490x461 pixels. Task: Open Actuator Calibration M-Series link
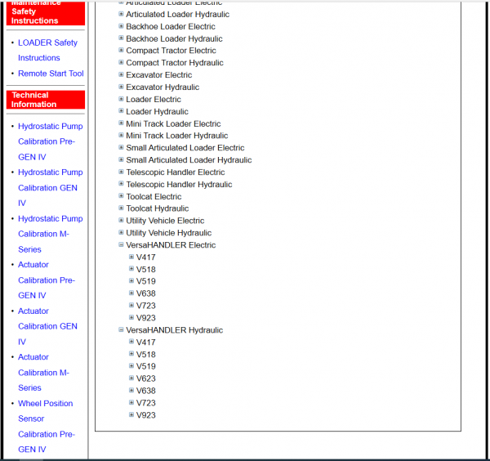point(43,373)
